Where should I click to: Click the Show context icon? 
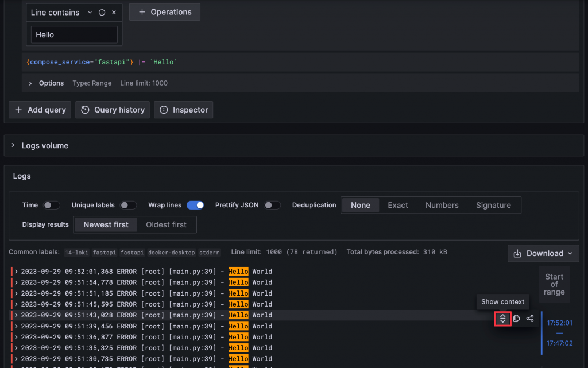(x=502, y=319)
